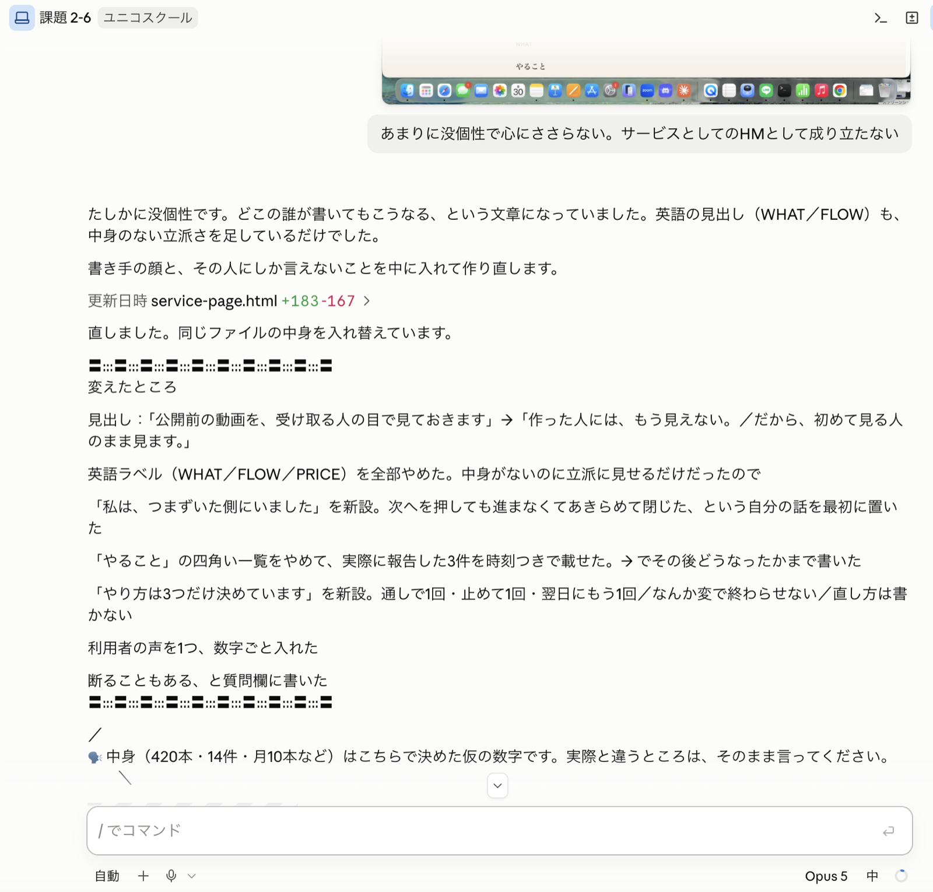Viewport: 933px width, 892px height.
Task: Click black Terminal icon in the screenshot dock
Action: [x=784, y=90]
